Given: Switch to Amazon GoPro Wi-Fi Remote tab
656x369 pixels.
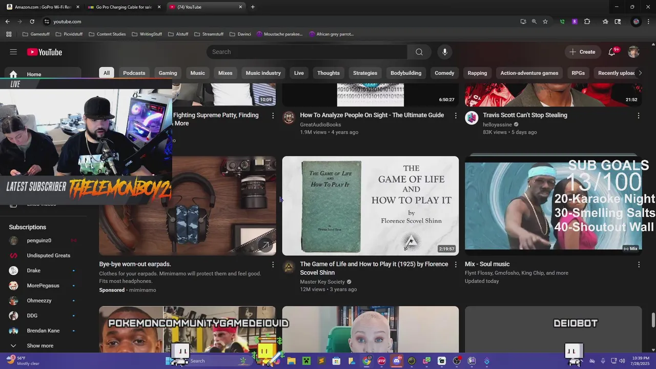Looking at the screenshot, I should (43, 7).
